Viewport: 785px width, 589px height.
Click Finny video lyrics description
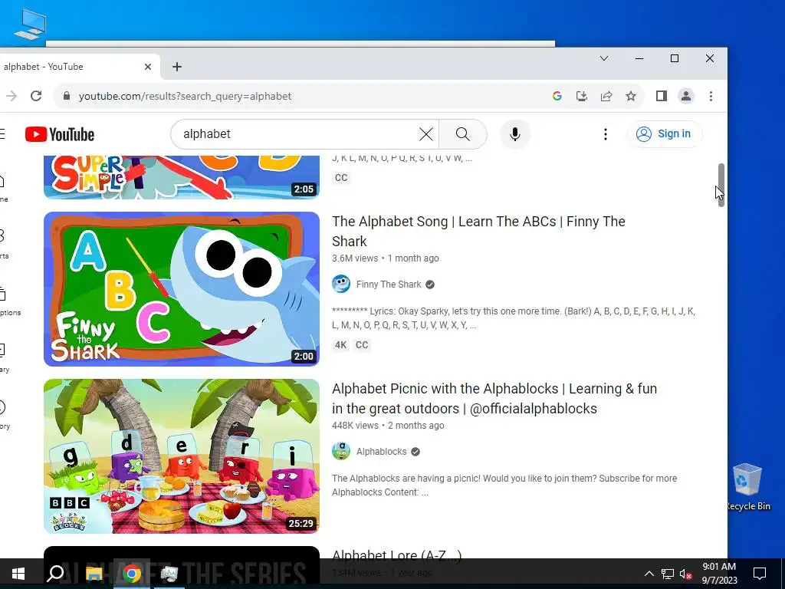click(513, 318)
